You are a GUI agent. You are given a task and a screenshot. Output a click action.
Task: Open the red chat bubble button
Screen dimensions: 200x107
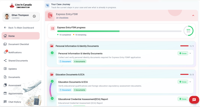194,100
